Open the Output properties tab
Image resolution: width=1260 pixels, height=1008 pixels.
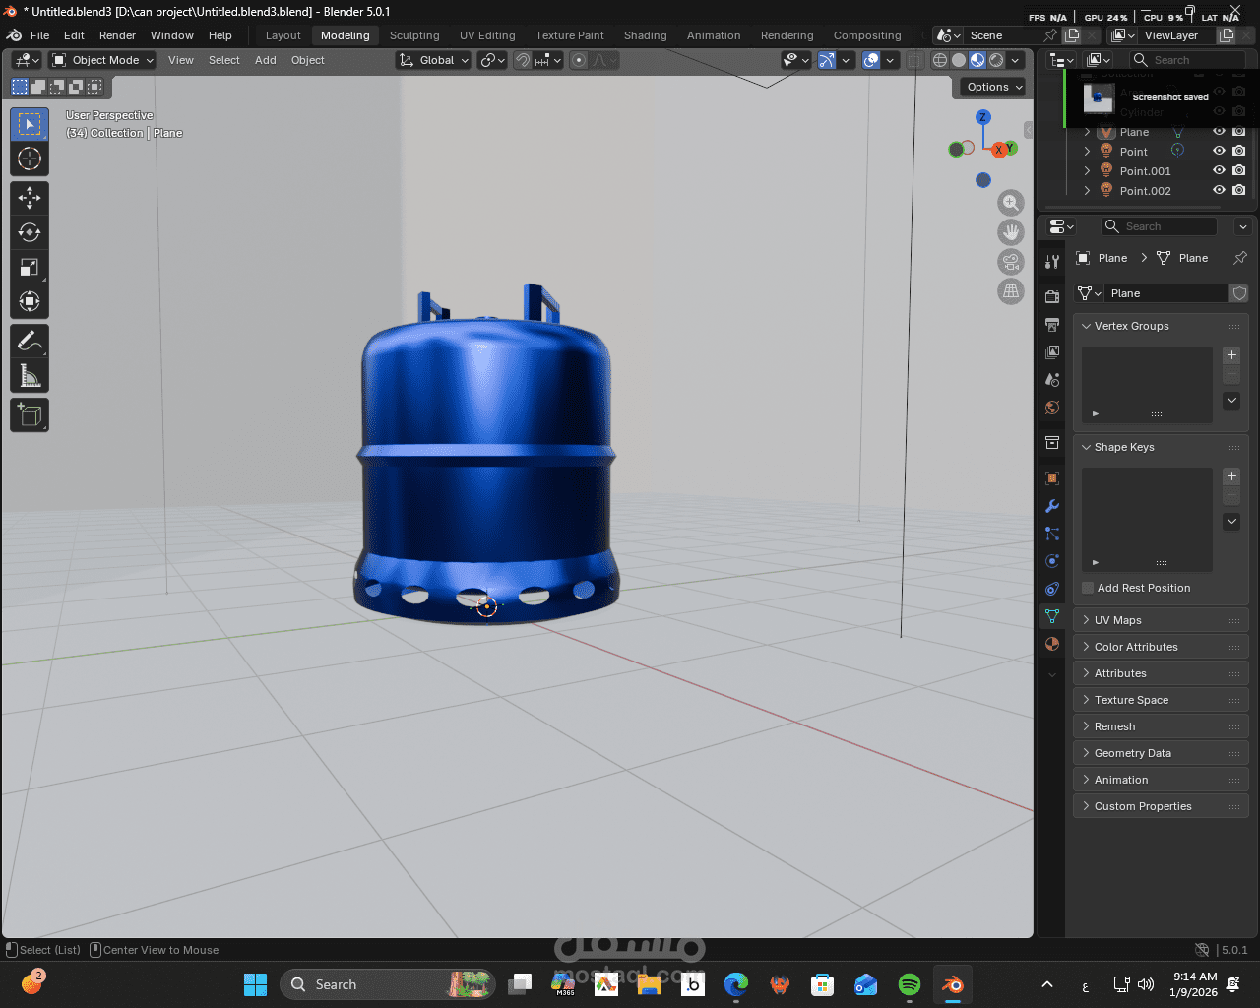point(1052,324)
